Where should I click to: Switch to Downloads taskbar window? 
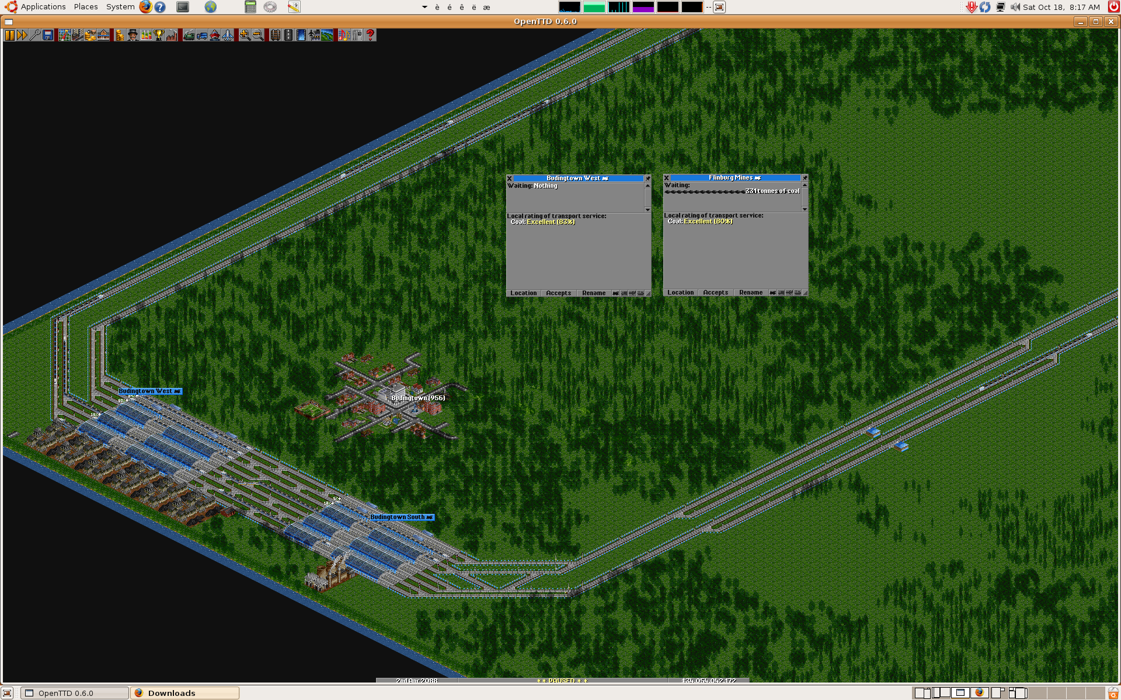click(x=185, y=693)
